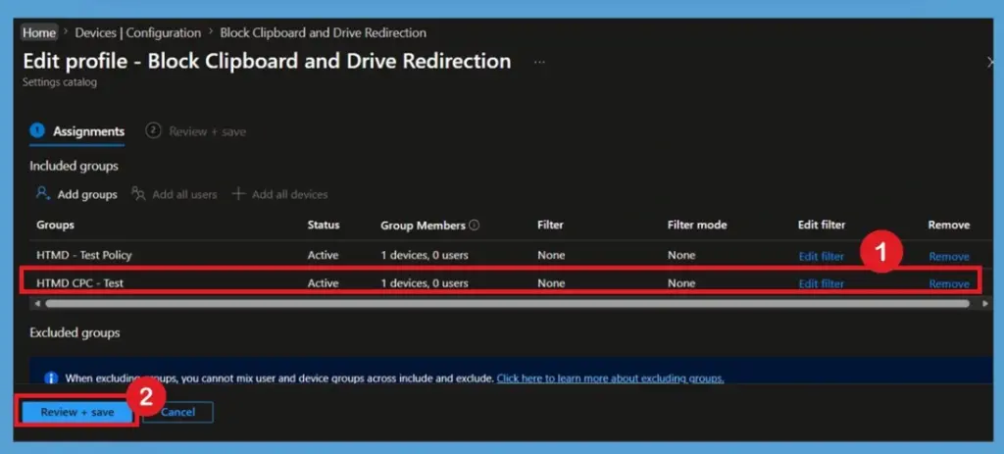Click Active status of HTMD CPC - Test
Viewport: 1004px width, 454px height.
[x=323, y=282]
